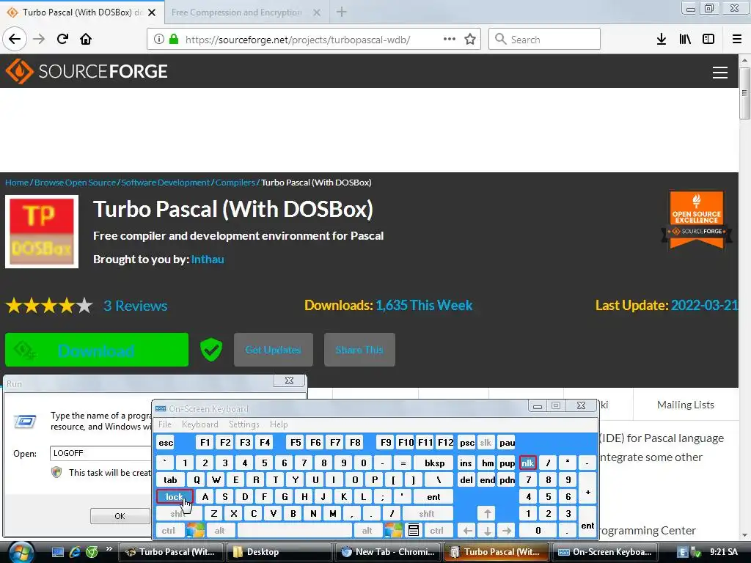Click the left arrow key on the on-screen keyboard
Screen dimensions: 751x563
[x=467, y=531]
